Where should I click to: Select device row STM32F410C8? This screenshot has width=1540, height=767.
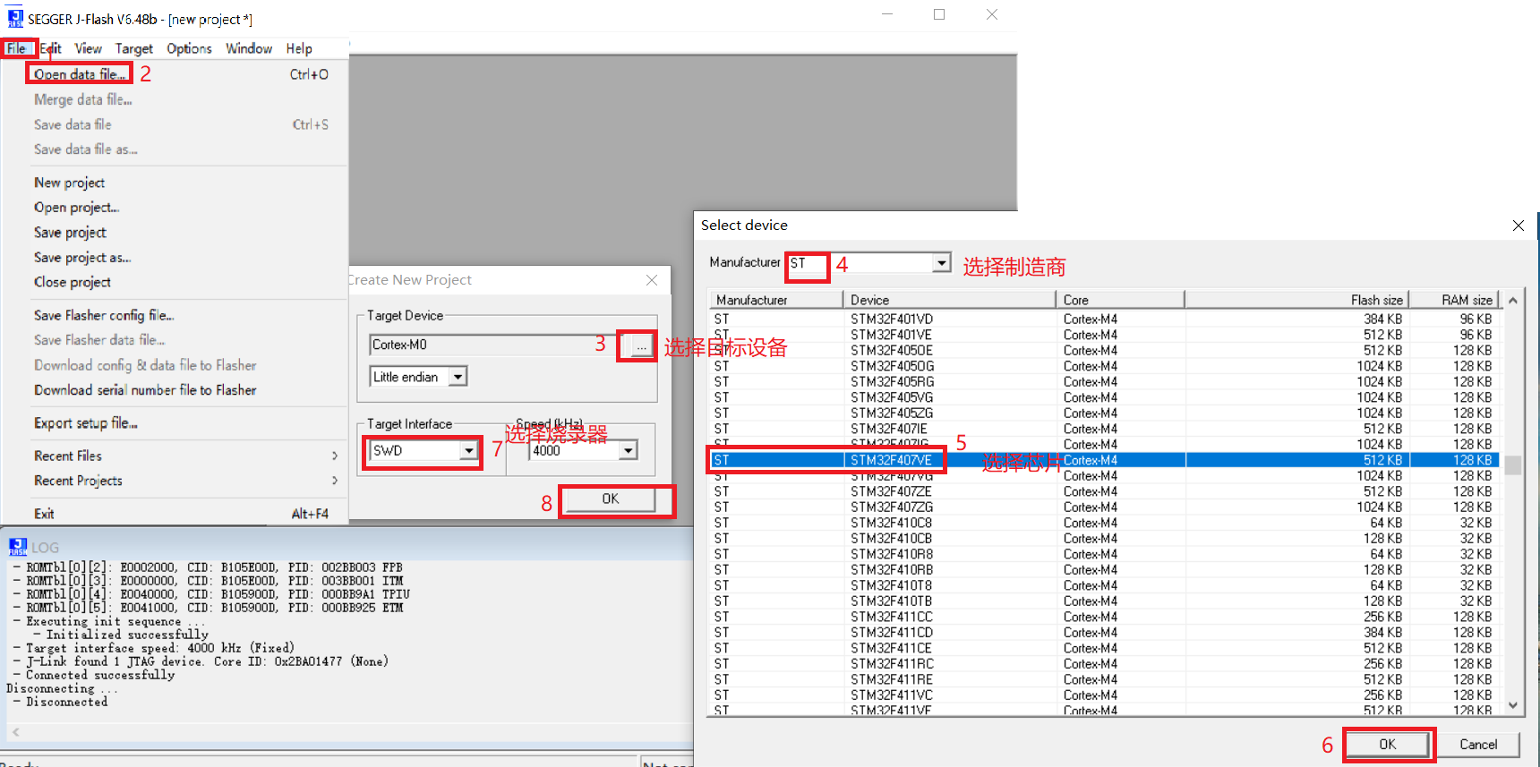click(x=1105, y=523)
